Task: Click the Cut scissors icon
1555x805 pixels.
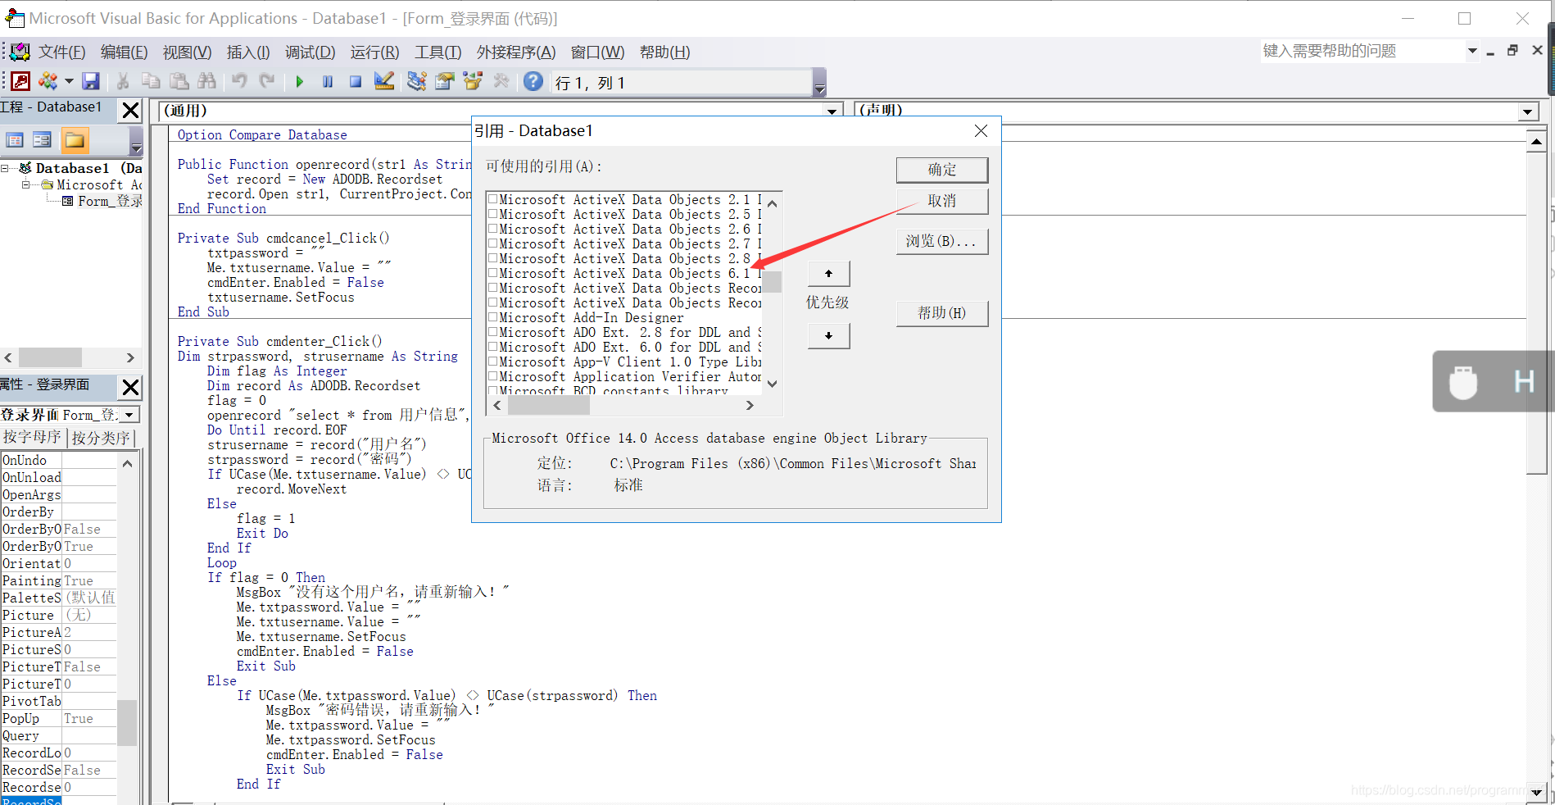Action: 123,81
